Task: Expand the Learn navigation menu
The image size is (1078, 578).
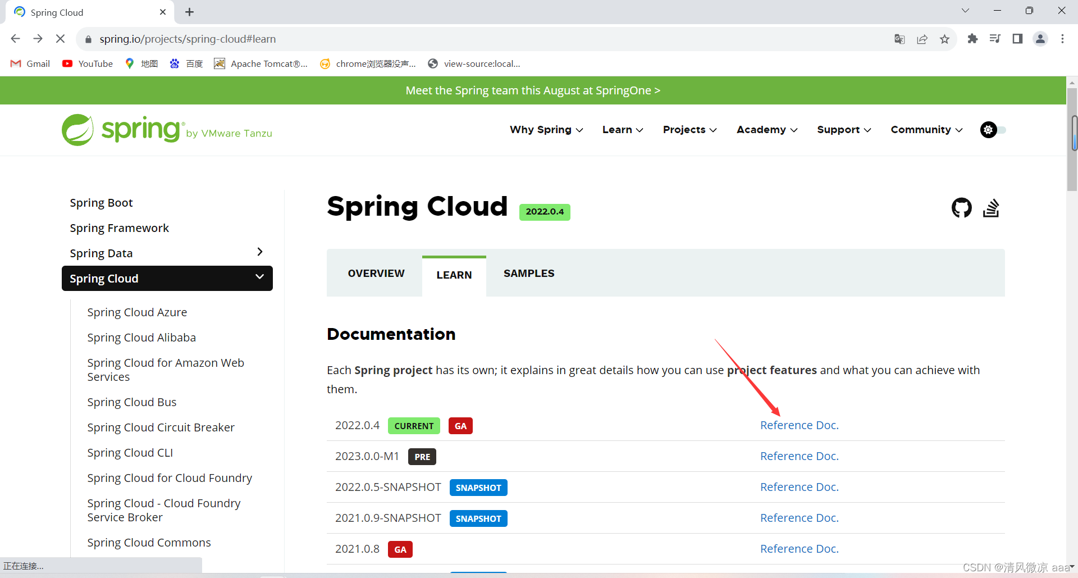Action: pyautogui.click(x=623, y=130)
